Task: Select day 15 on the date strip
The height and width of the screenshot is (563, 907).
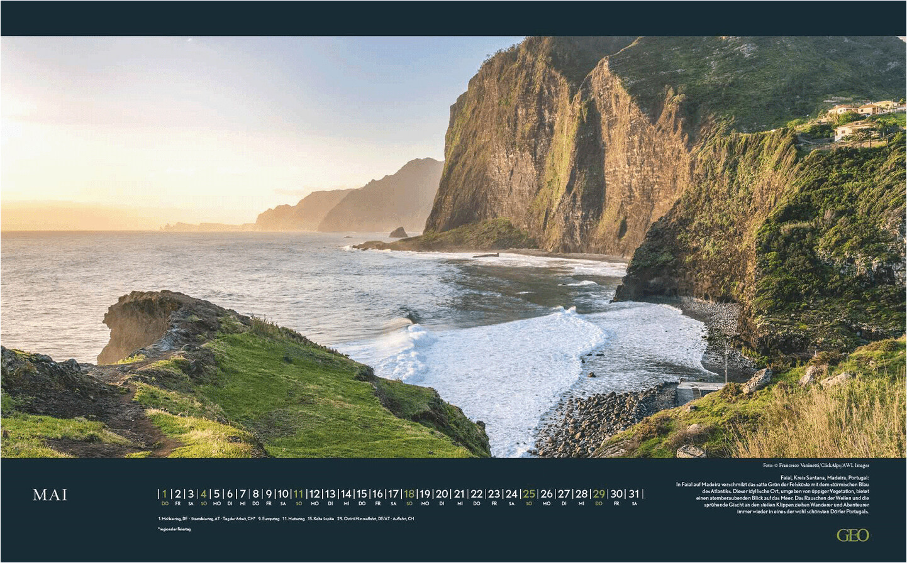Action: (361, 495)
